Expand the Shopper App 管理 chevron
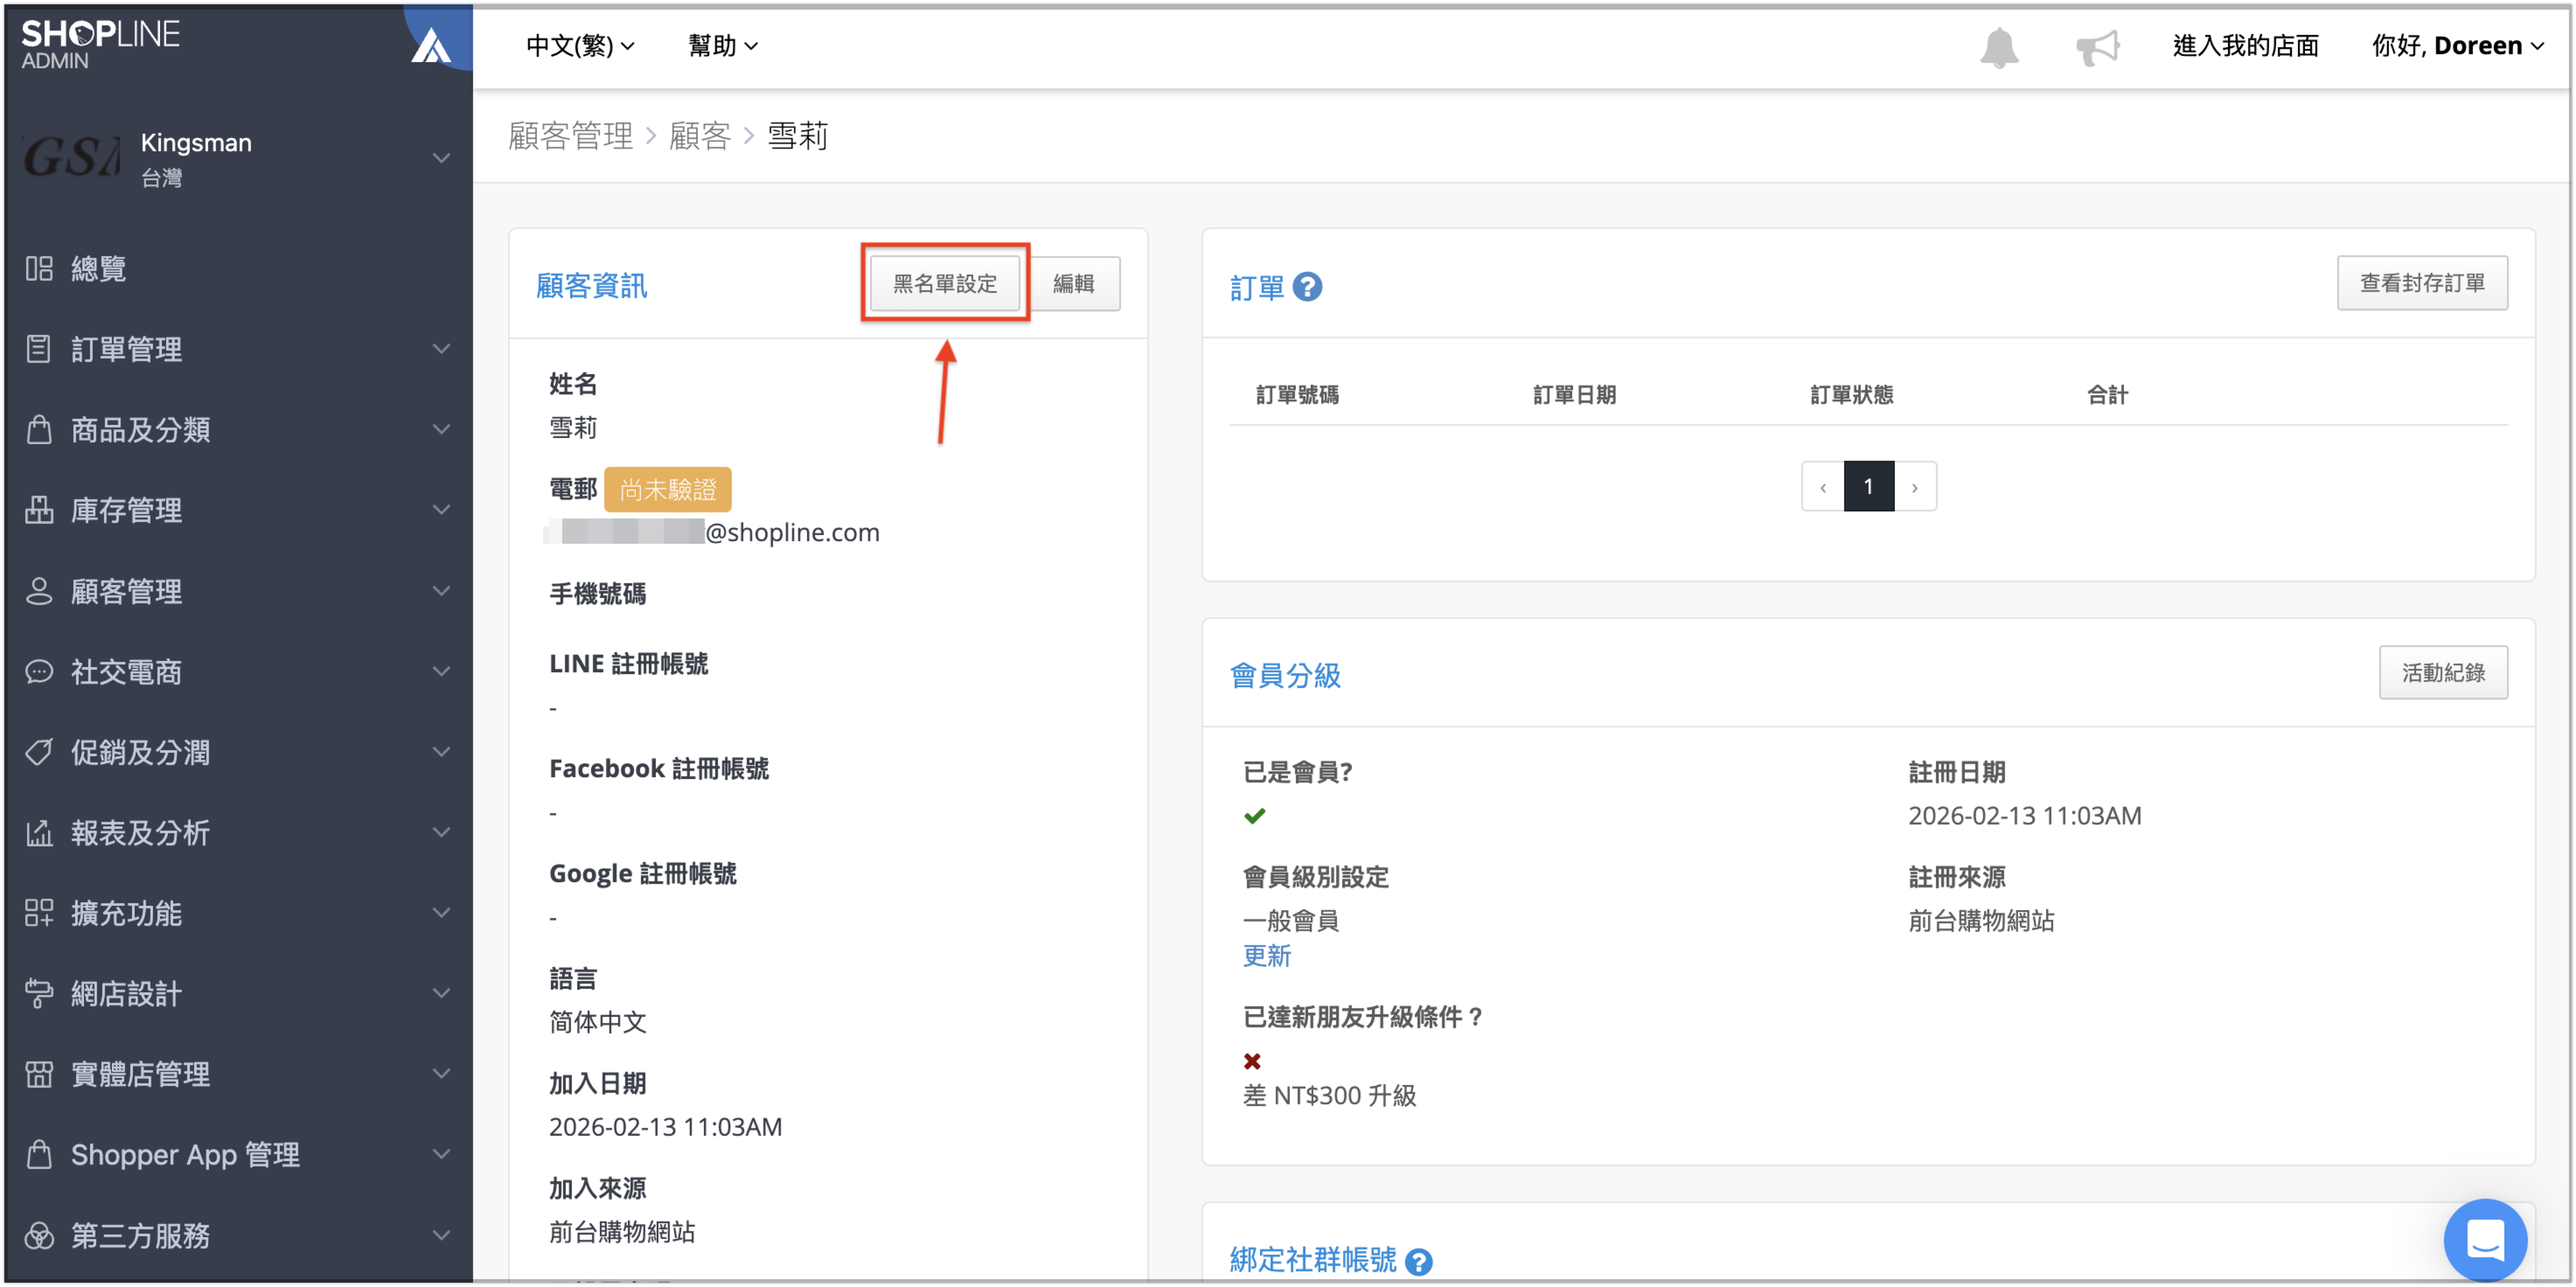Viewport: 2576px width, 1287px height. (441, 1154)
